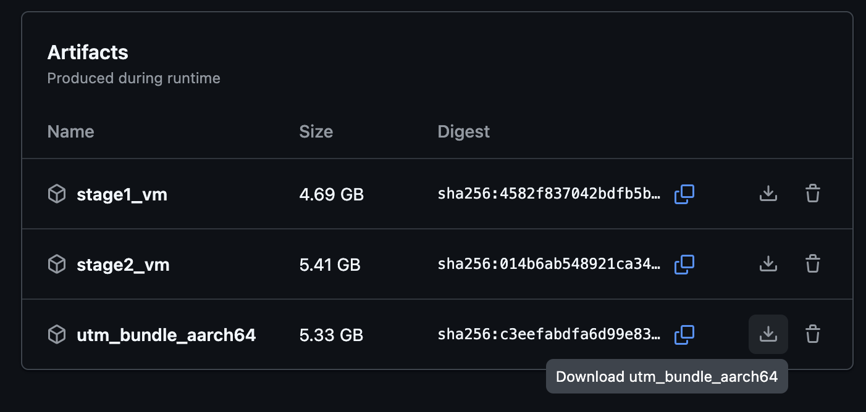This screenshot has width=866, height=412.
Task: Copy the utm_bundle_aarch64 sha256 digest
Action: click(x=684, y=335)
